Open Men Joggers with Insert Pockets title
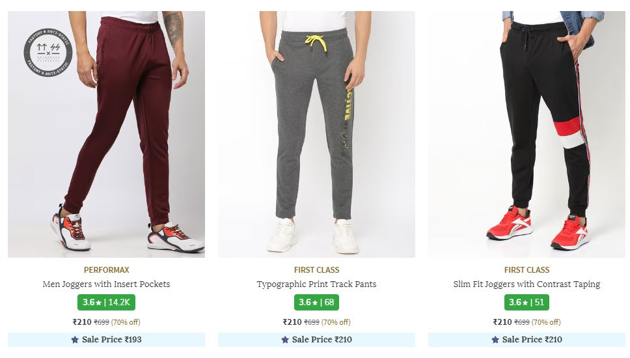 (x=106, y=284)
